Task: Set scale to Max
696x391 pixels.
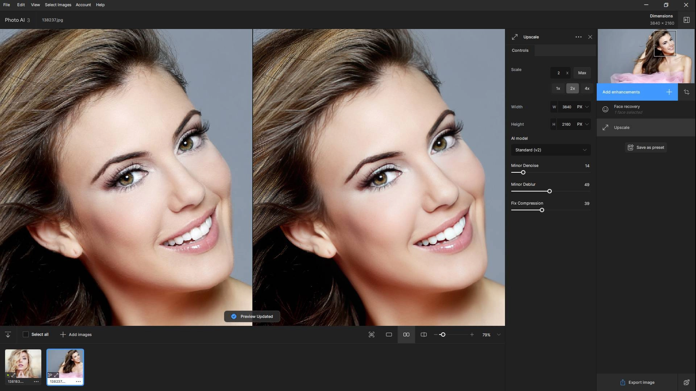Action: coord(582,73)
